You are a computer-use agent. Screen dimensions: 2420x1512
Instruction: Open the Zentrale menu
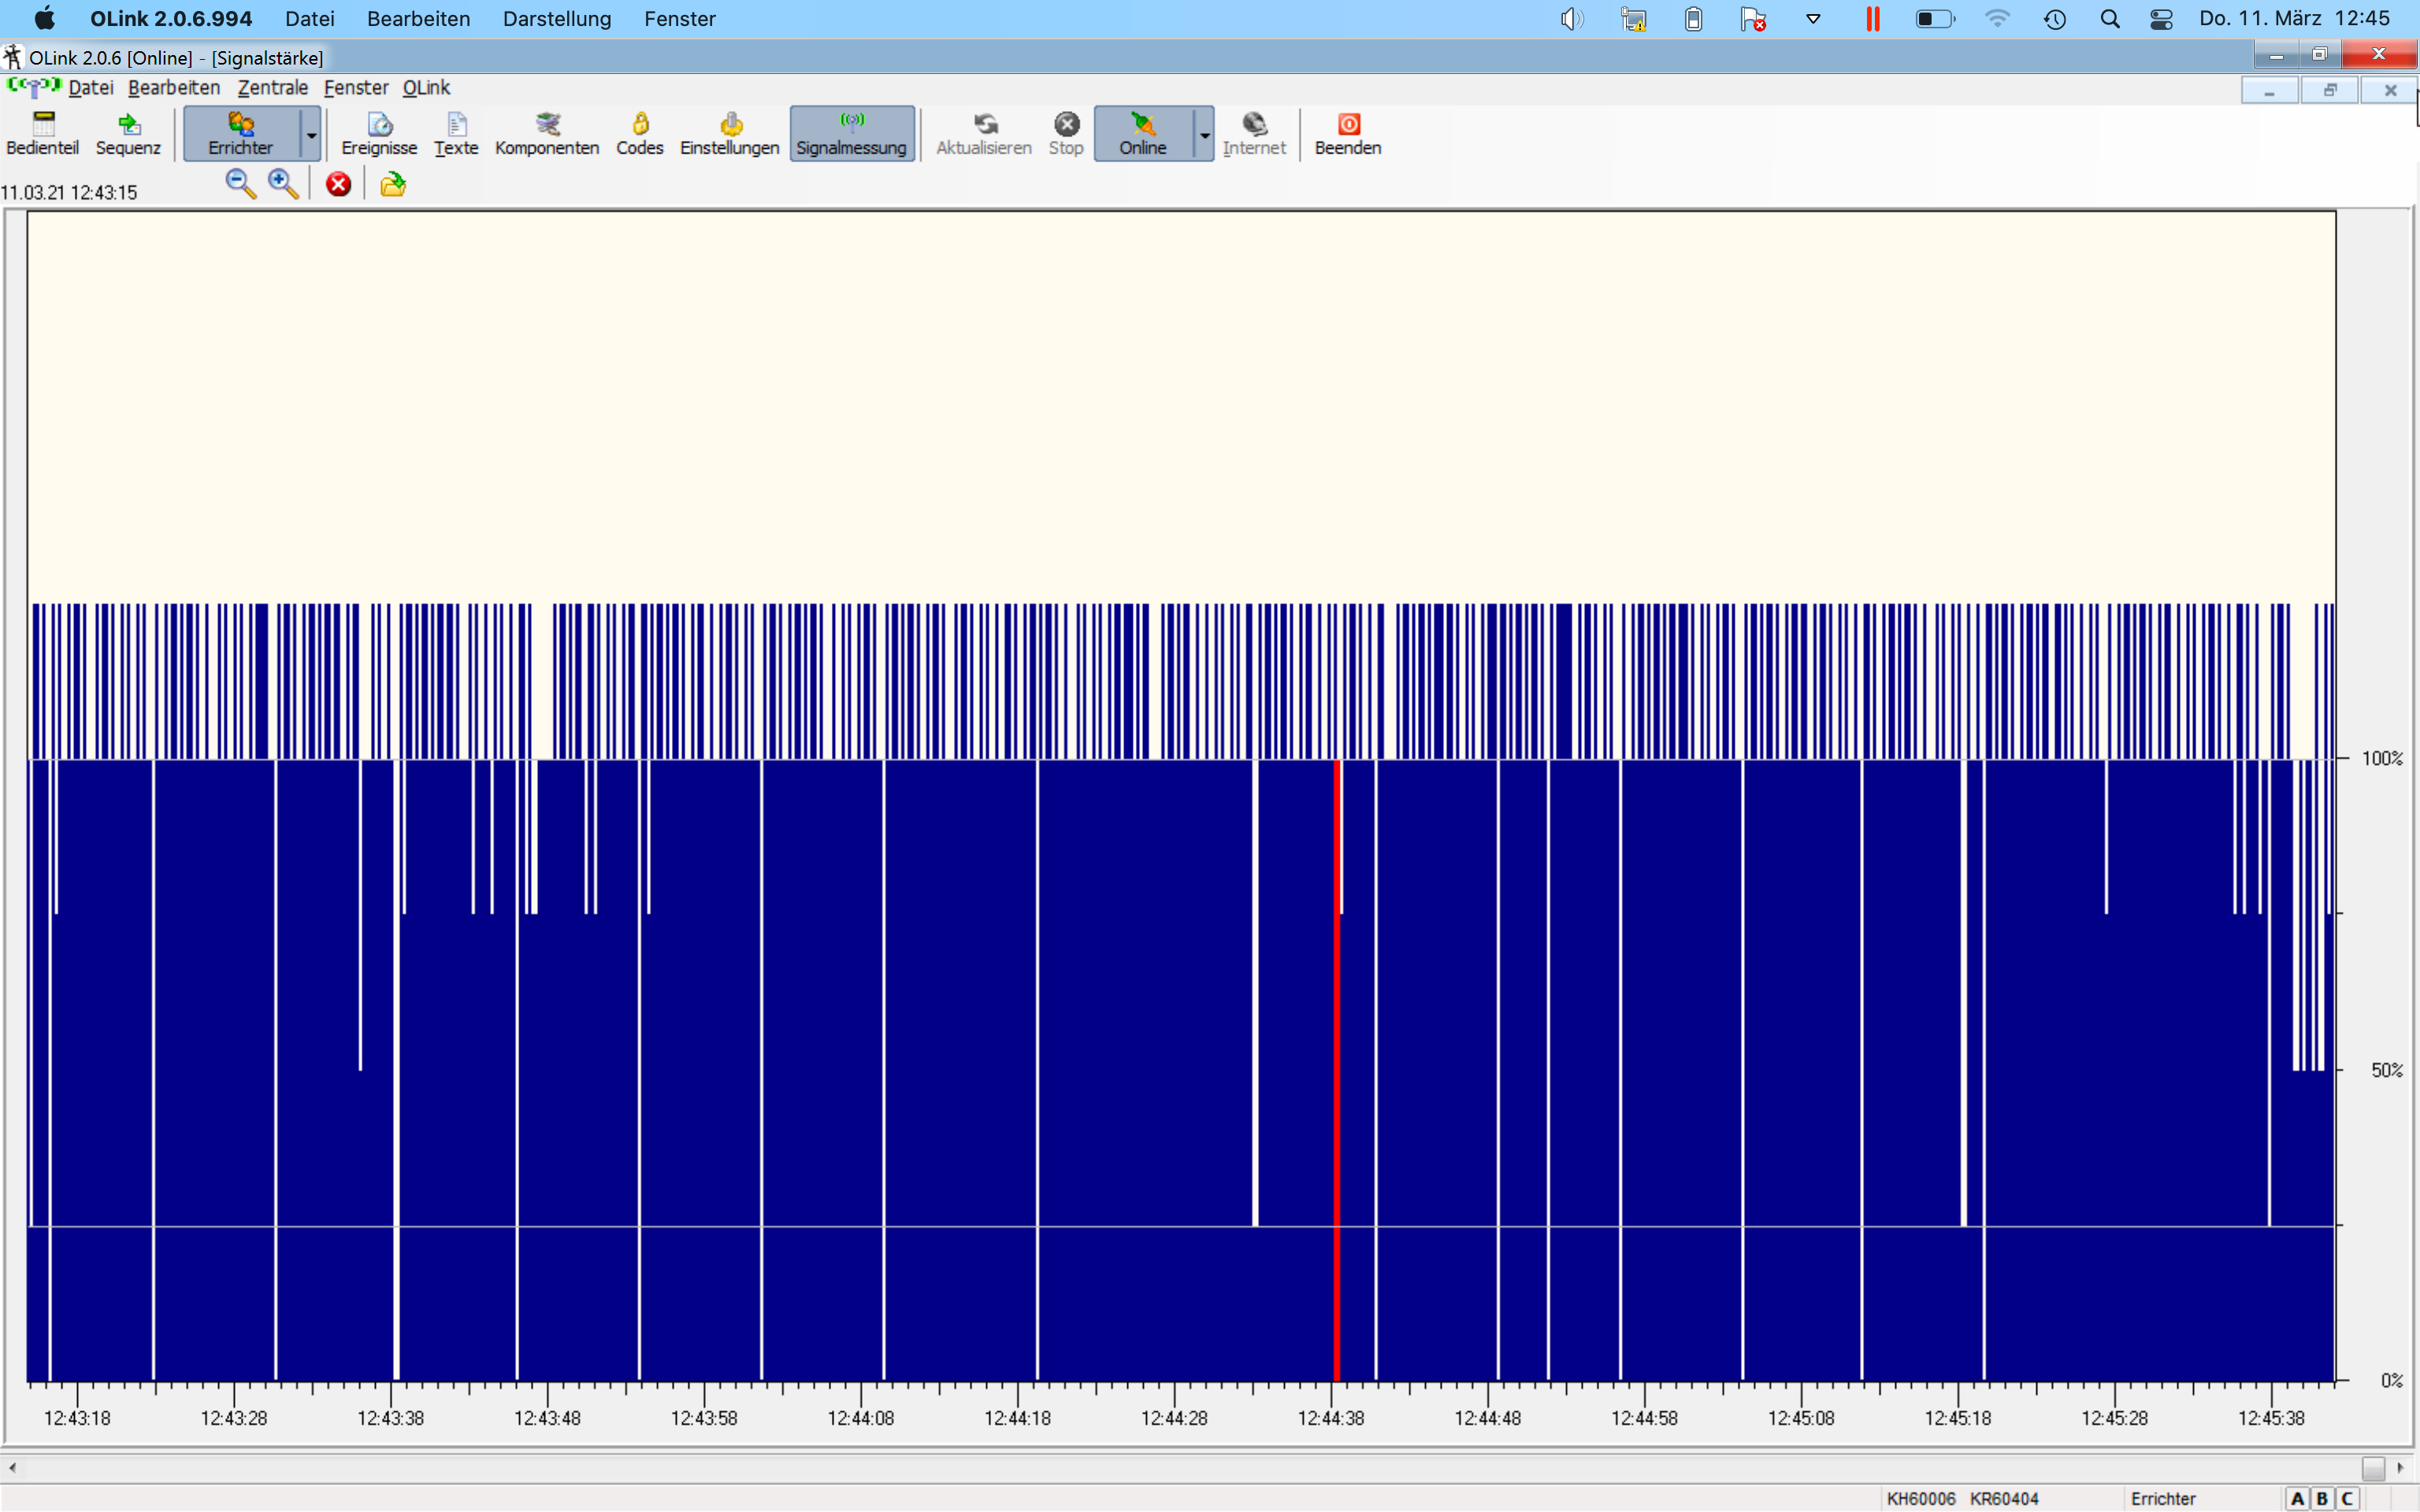(x=272, y=88)
